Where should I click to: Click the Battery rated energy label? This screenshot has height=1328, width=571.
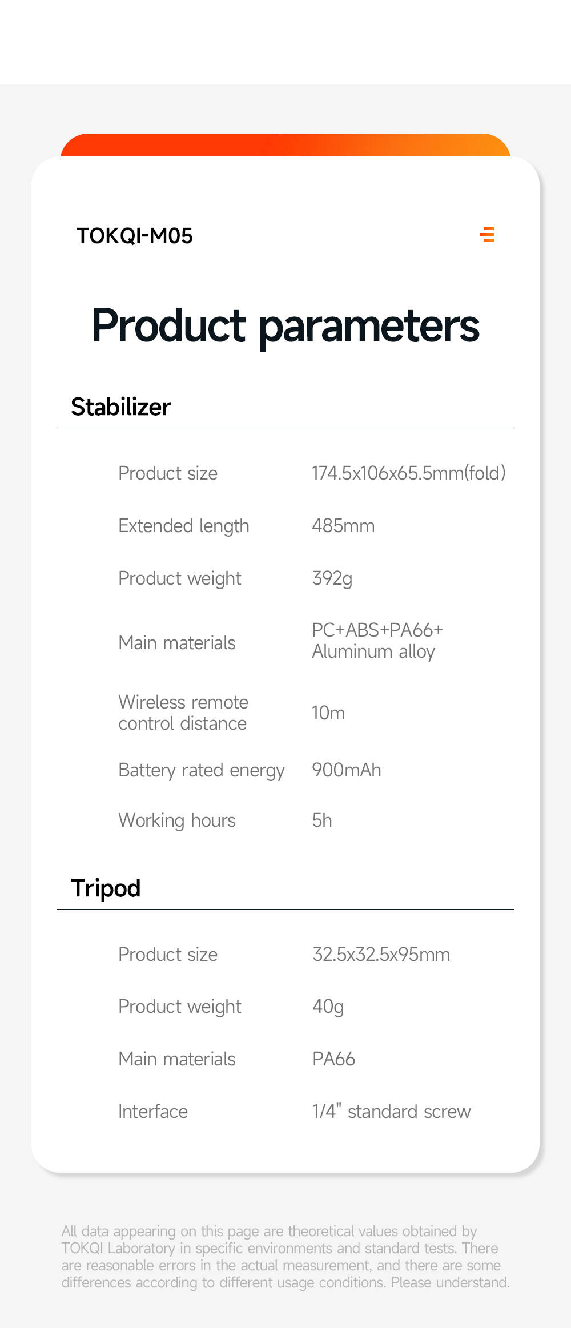tap(202, 770)
